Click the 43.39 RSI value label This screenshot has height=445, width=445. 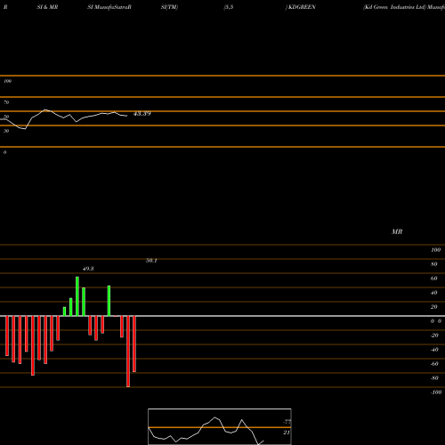click(142, 114)
